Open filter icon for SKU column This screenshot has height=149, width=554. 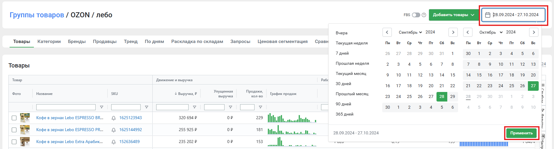146,107
